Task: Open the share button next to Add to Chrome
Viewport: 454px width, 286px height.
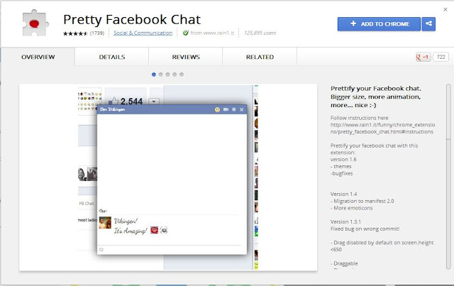Action: 428,24
